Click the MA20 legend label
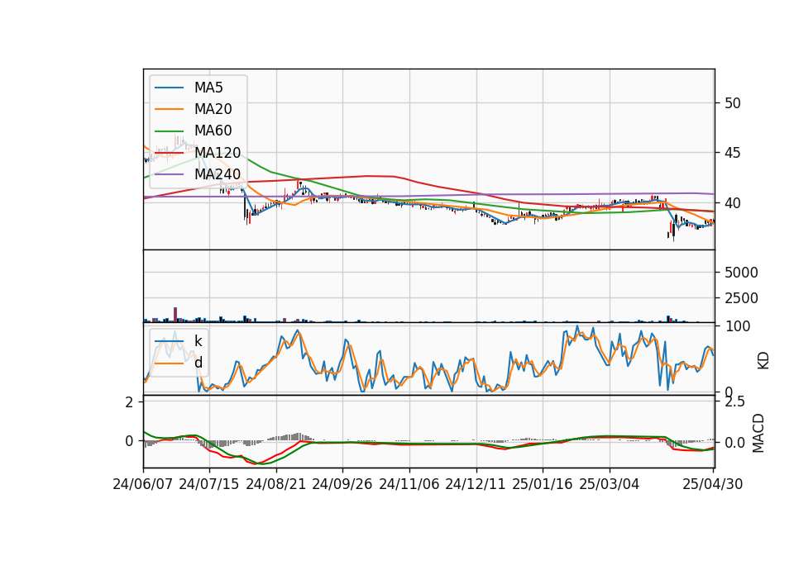794x570 pixels. click(213, 109)
